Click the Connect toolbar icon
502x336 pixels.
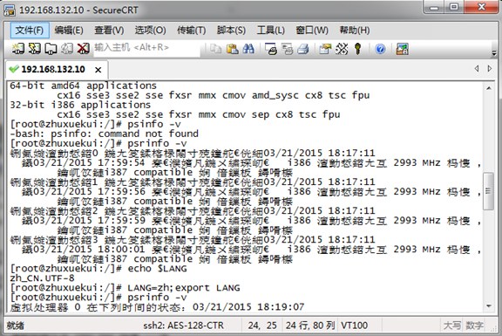(x=18, y=49)
